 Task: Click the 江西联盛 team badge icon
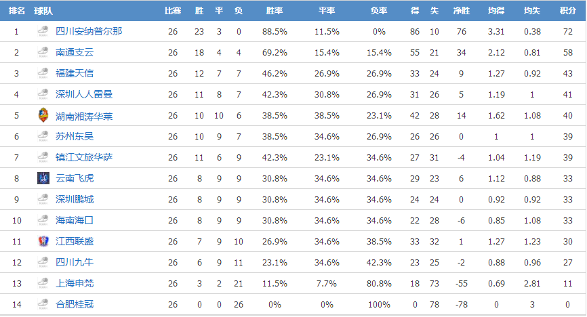[43, 241]
